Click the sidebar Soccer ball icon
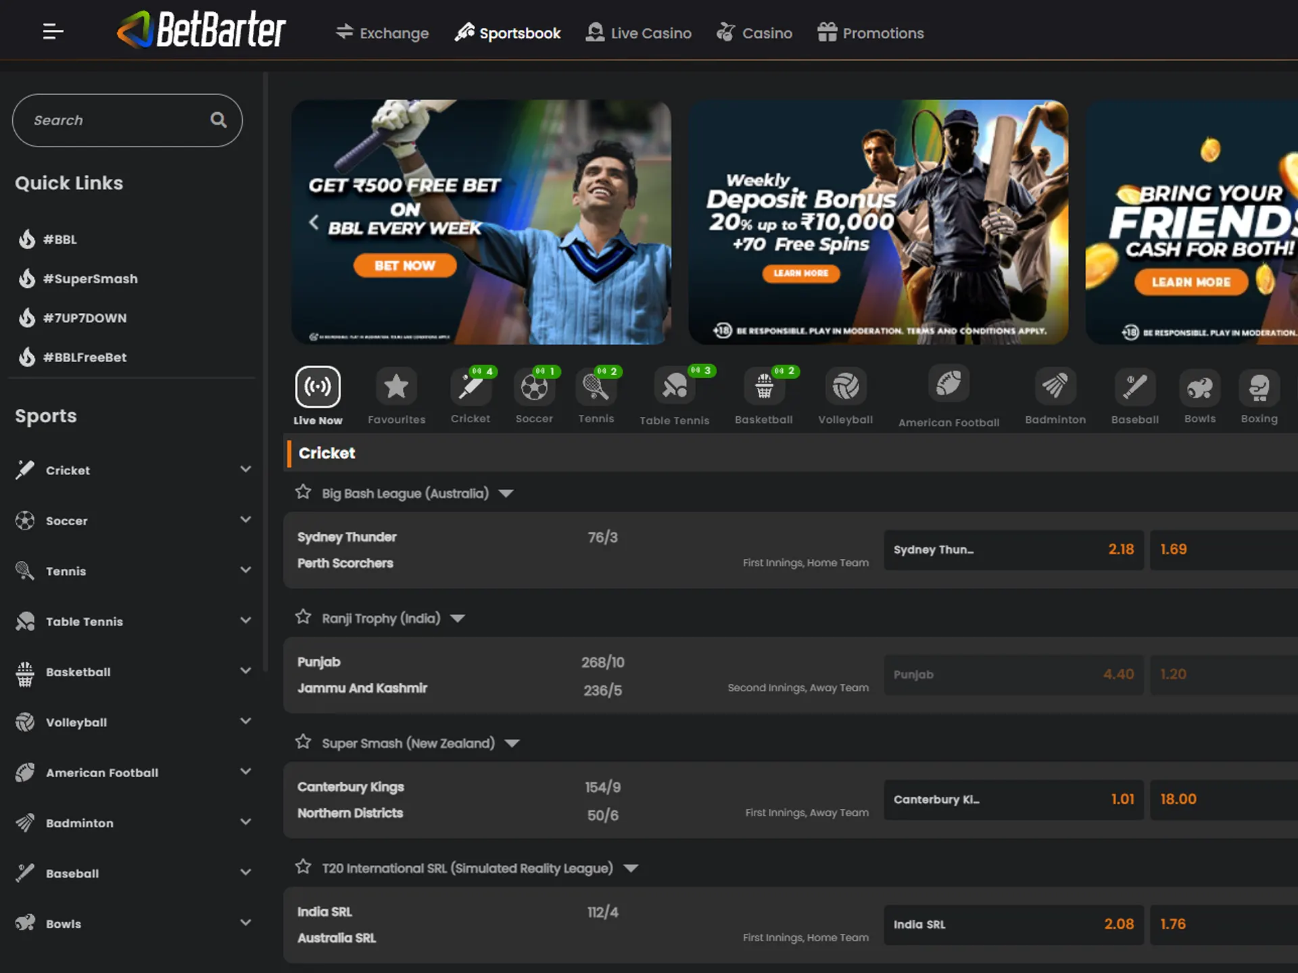The height and width of the screenshot is (973, 1298). click(x=25, y=520)
